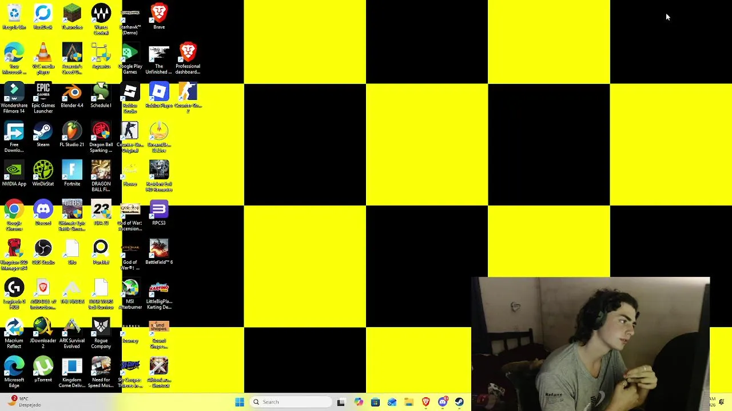The image size is (732, 411).
Task: Select Ultimate Epic Battle Simulator icon
Action: (x=72, y=216)
